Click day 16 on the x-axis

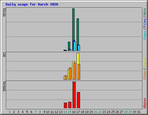click(x=74, y=112)
